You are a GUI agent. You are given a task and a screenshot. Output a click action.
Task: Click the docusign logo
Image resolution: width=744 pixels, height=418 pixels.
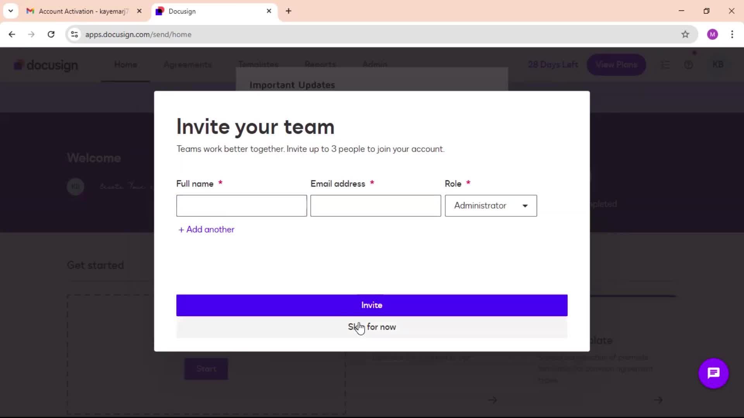click(x=46, y=65)
